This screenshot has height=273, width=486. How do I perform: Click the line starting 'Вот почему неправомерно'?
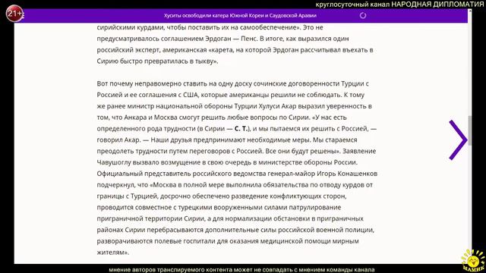(233, 83)
